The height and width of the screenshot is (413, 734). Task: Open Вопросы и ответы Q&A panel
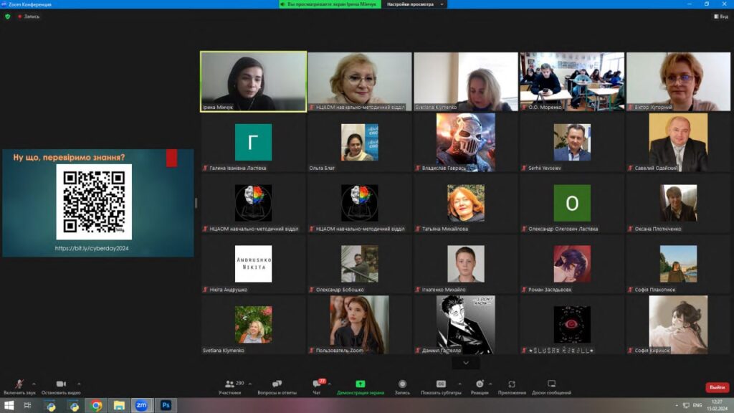[x=277, y=385]
